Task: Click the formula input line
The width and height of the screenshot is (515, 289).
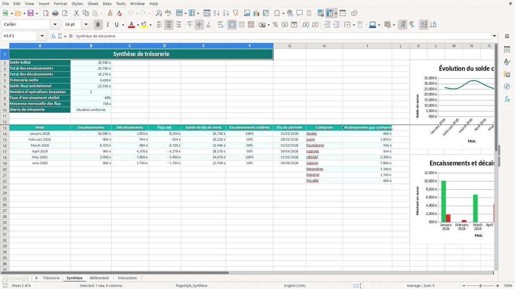Action: (x=282, y=36)
